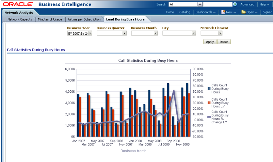The image size is (273, 162).
Task: Open the Catalog link
Action: pyautogui.click(x=185, y=12)
